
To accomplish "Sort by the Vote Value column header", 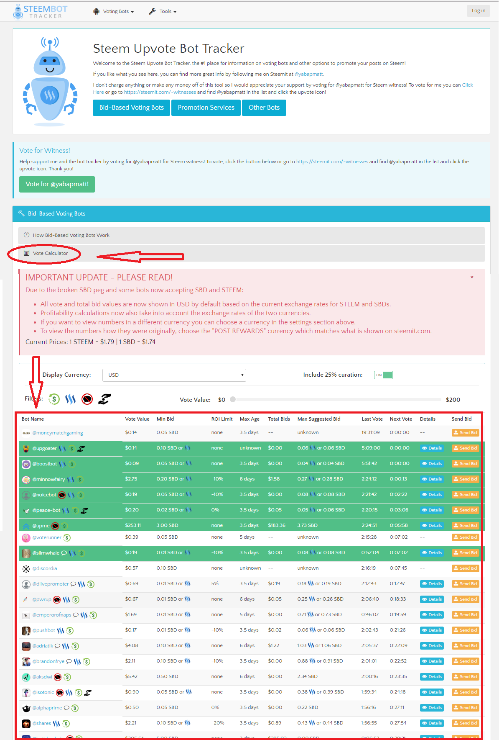I will (x=137, y=419).
